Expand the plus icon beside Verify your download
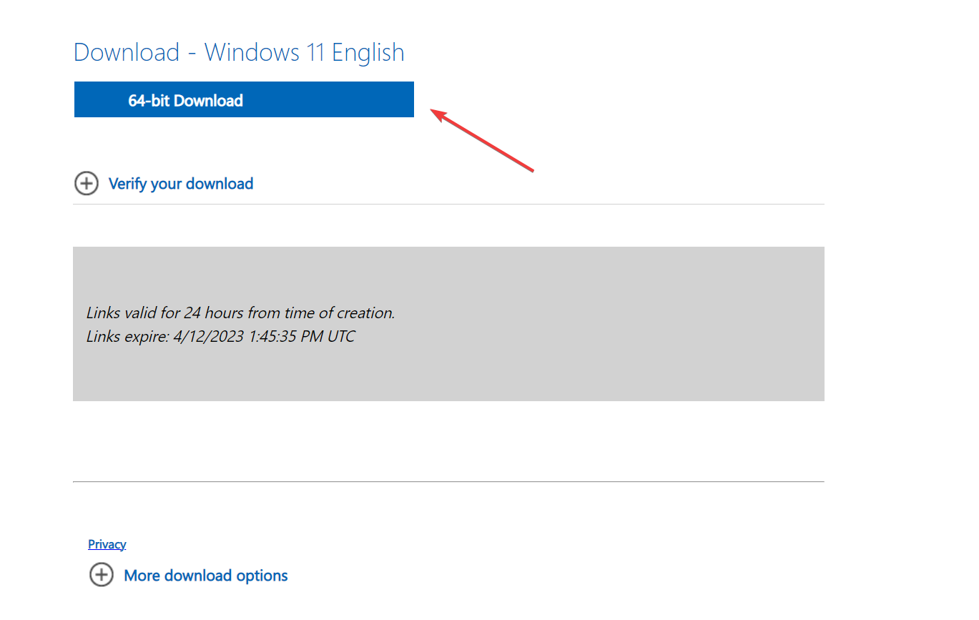This screenshot has width=979, height=620. [x=87, y=184]
